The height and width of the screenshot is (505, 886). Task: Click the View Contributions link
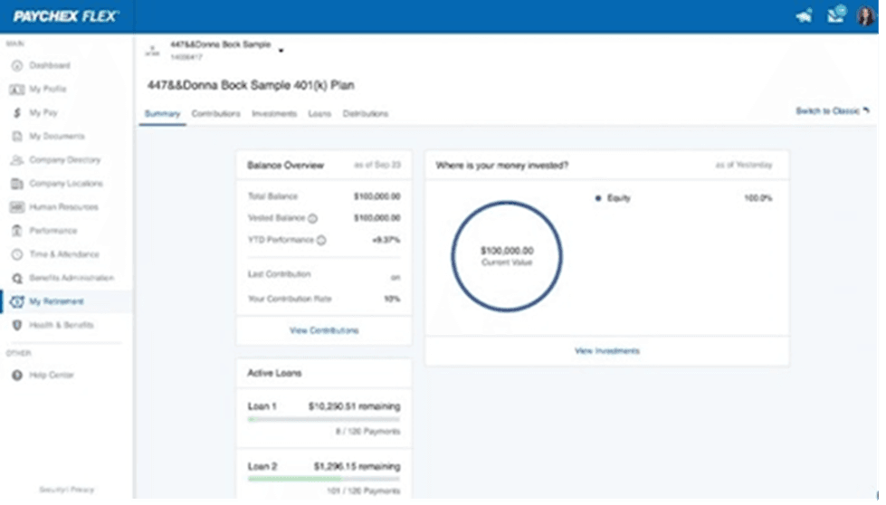coord(324,330)
